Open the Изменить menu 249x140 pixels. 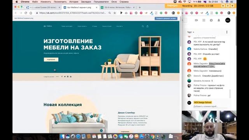[46, 2]
